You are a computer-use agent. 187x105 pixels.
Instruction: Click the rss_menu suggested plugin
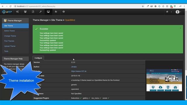click(95, 98)
